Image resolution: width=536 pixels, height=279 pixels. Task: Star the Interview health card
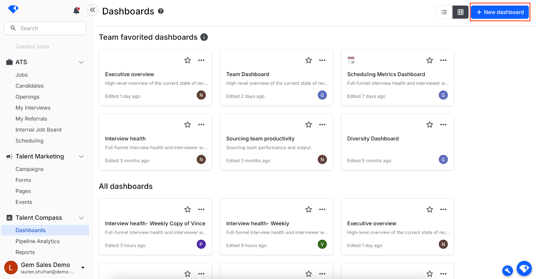pyautogui.click(x=188, y=125)
